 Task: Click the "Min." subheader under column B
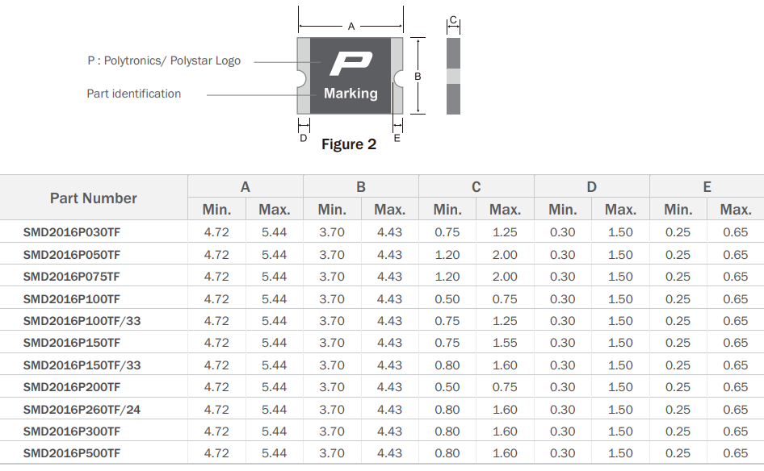click(x=332, y=210)
